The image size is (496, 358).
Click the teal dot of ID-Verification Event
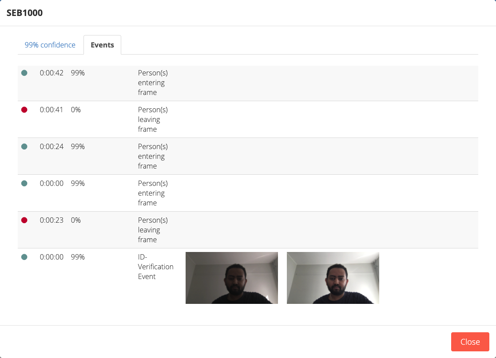point(24,257)
